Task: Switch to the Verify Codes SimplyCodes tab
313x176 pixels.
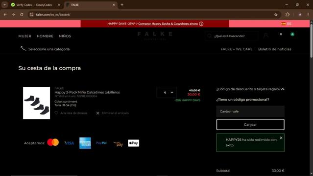Action: pos(34,5)
